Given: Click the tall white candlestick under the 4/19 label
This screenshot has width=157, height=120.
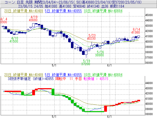Looking at the screenshot, I should pos(33,25).
